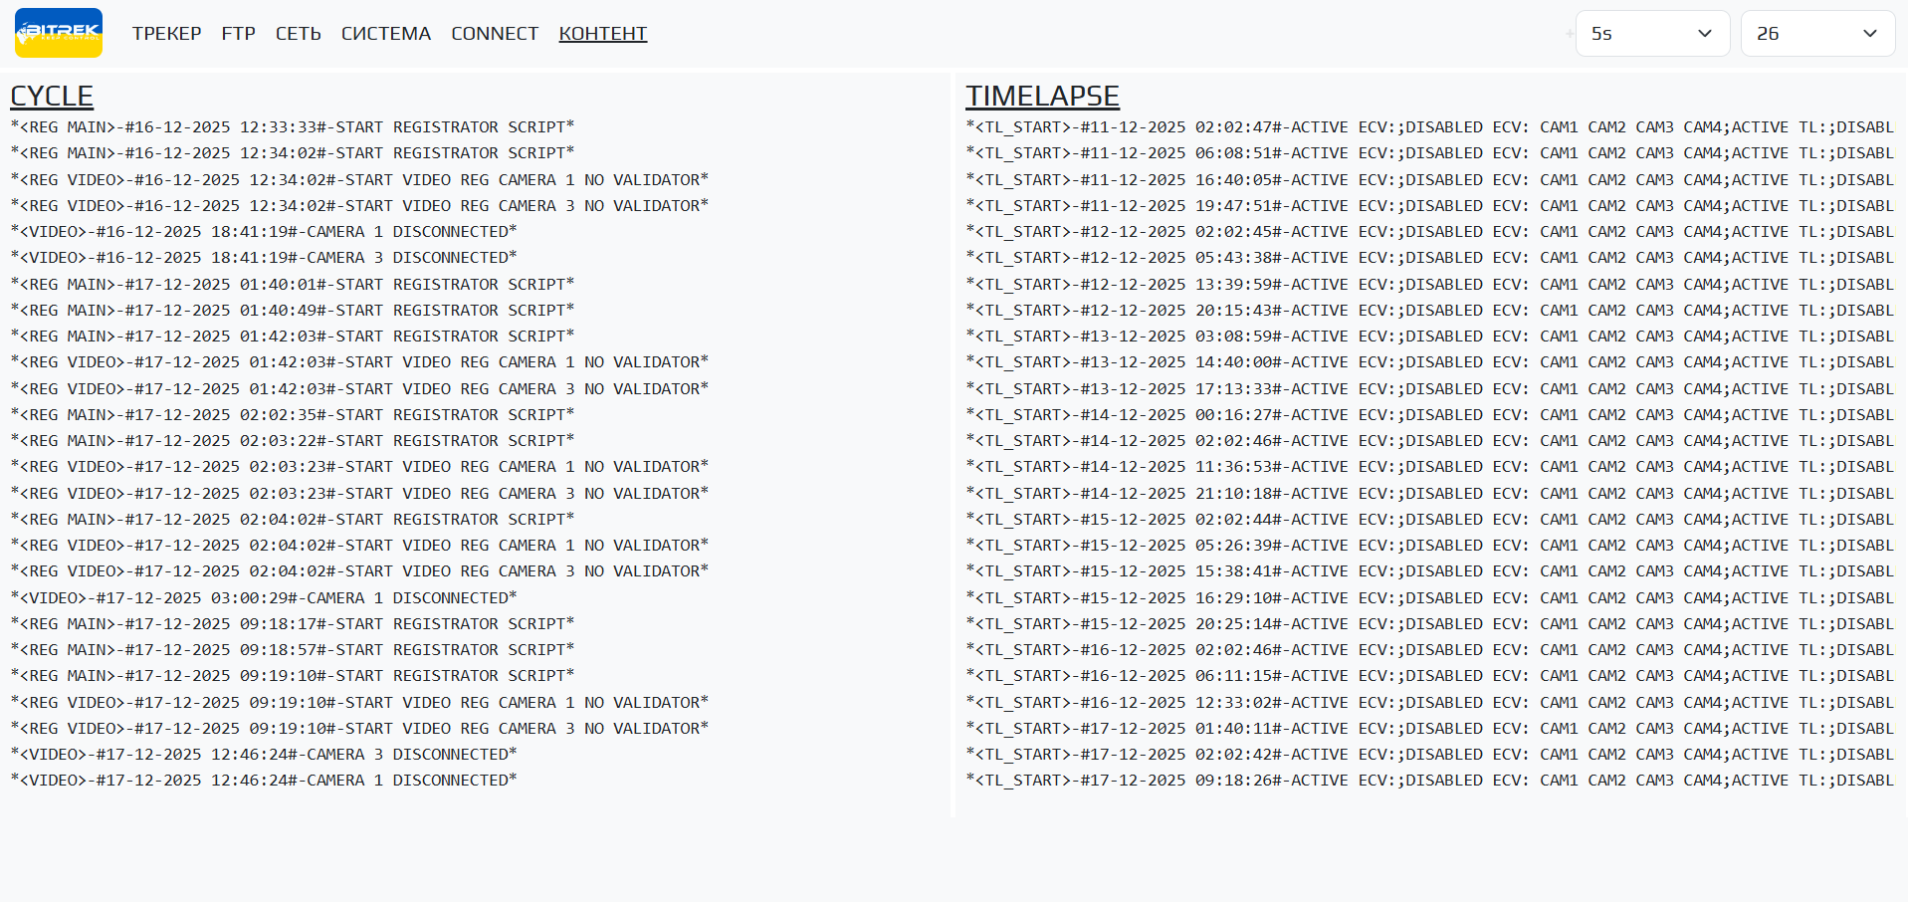Select the underlined КОНТЕНТ tab
Image resolution: width=1908 pixels, height=902 pixels.
tap(603, 34)
